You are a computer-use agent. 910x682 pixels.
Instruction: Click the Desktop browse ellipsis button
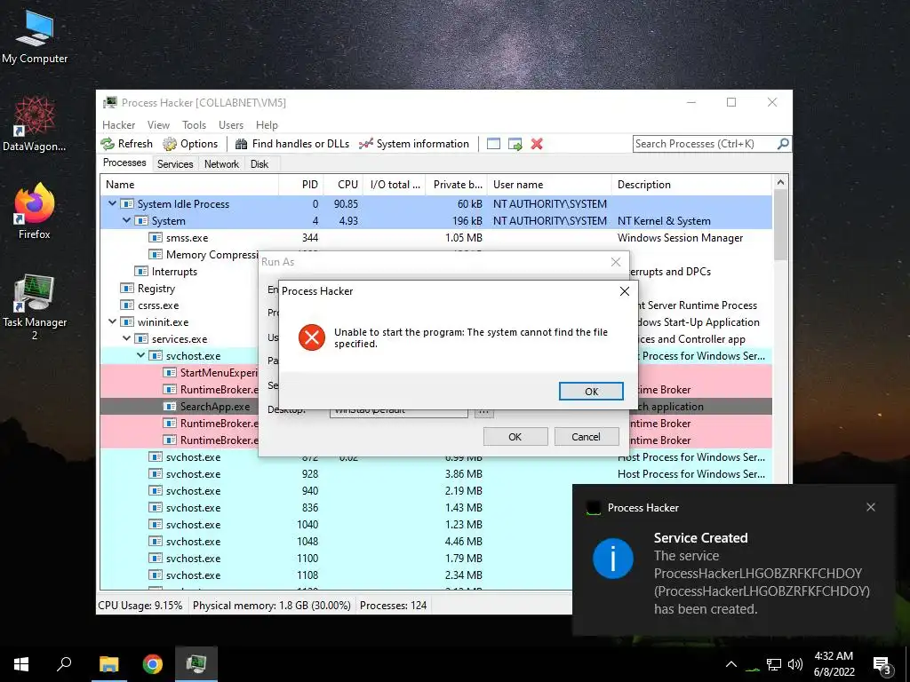484,412
